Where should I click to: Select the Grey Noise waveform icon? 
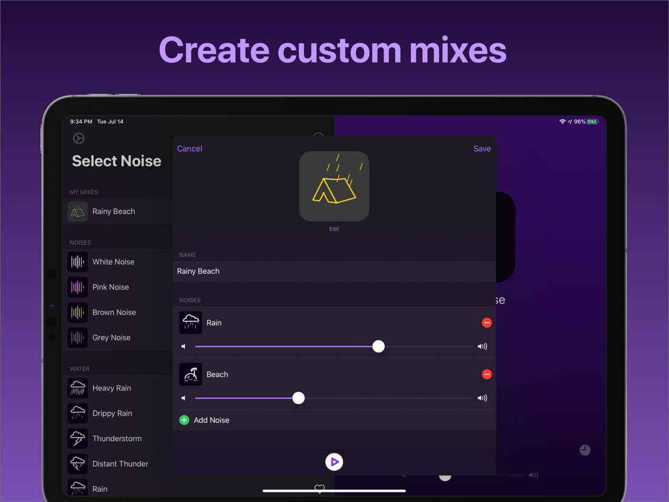coord(78,337)
